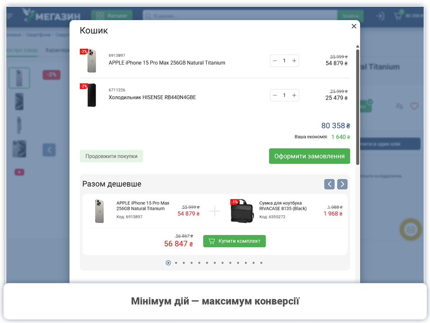The image size is (430, 323).
Task: Select first carousel pagination dot
Action: 168,263
